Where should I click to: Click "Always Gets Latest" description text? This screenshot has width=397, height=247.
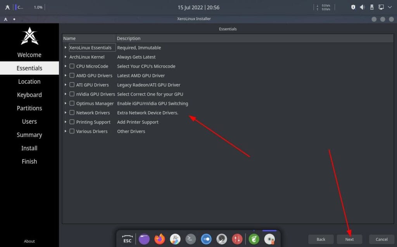pyautogui.click(x=136, y=57)
